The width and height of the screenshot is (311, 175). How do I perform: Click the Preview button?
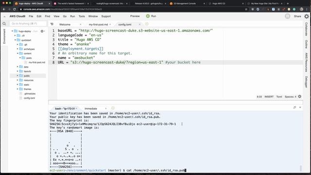click(x=135, y=16)
